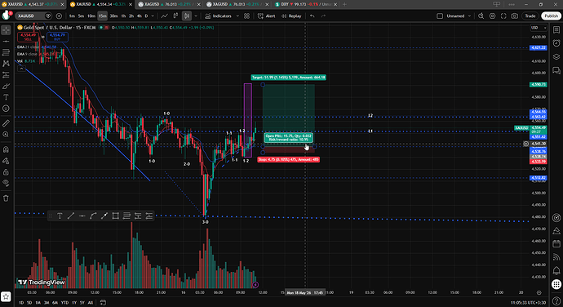Select the Text tool in floating toolbar
Screen dimensions: 563x307
pyautogui.click(x=60, y=216)
